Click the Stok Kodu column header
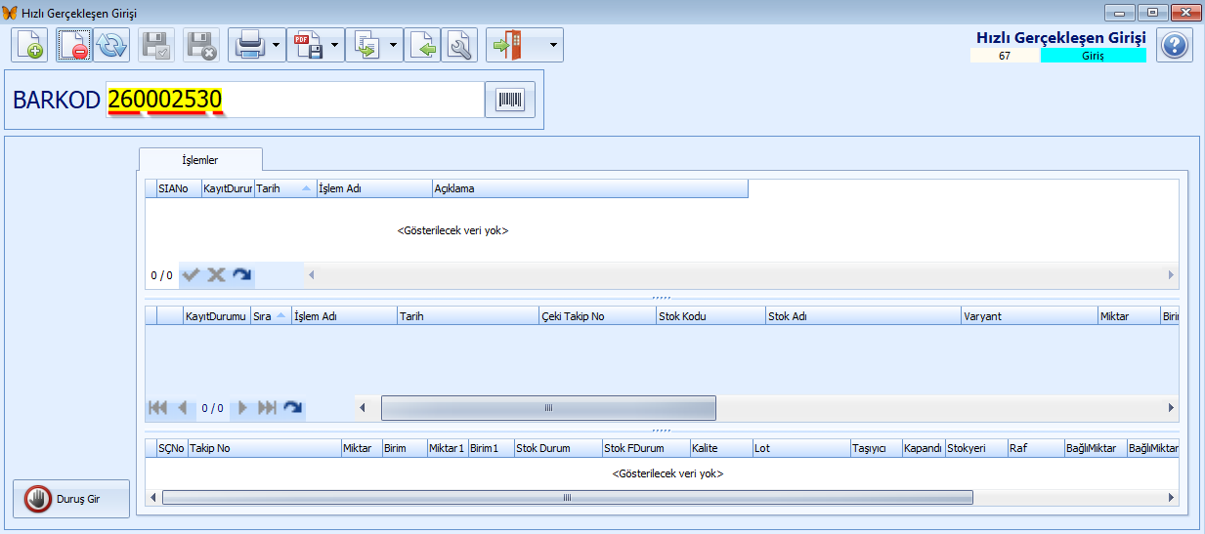Image resolution: width=1205 pixels, height=534 pixels. 710,316
